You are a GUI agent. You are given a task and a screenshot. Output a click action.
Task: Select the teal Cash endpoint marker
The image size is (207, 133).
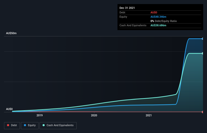click(x=203, y=53)
